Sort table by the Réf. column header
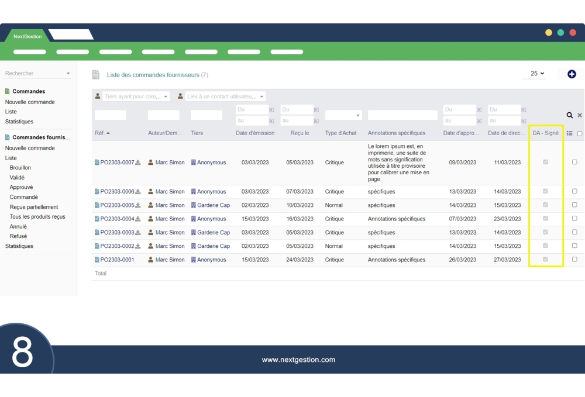585x397 pixels. (102, 133)
